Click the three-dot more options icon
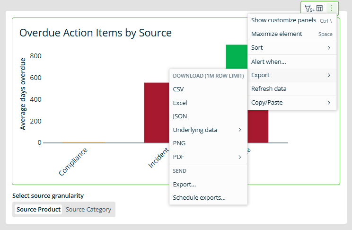 pyautogui.click(x=332, y=8)
